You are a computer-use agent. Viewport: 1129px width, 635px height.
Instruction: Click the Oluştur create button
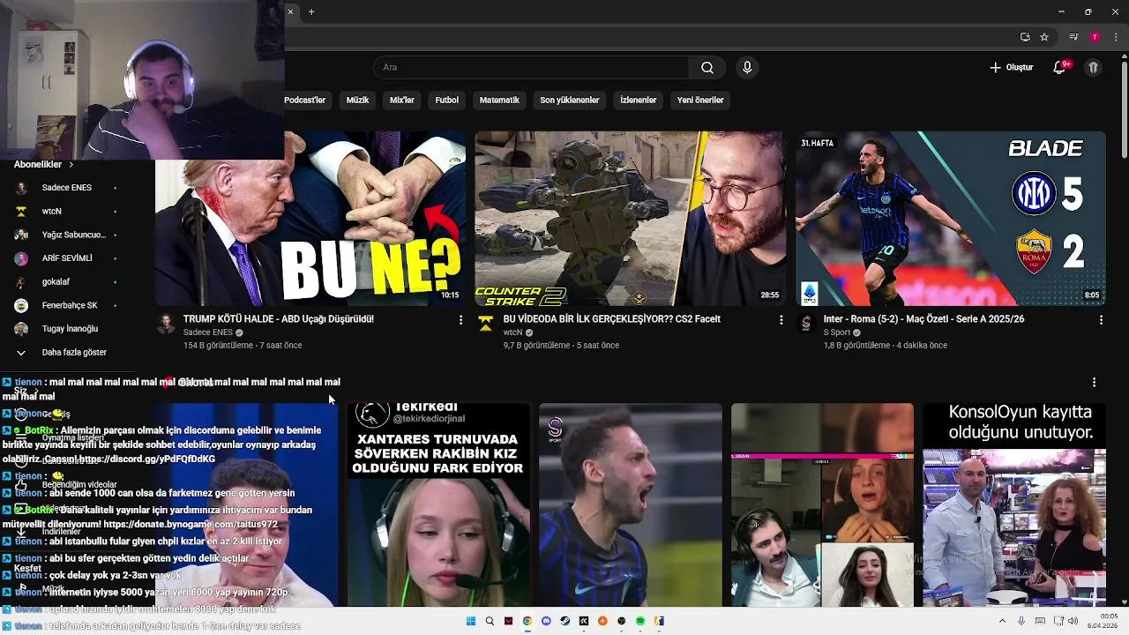coord(1011,67)
